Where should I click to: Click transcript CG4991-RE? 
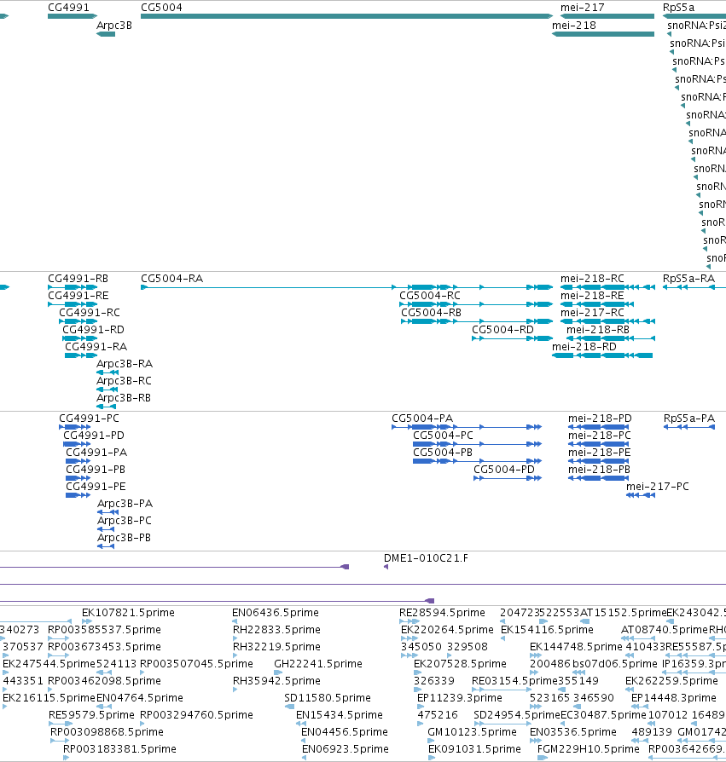click(x=78, y=296)
